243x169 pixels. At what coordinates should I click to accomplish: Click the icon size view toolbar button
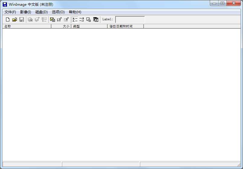[x=89, y=20]
